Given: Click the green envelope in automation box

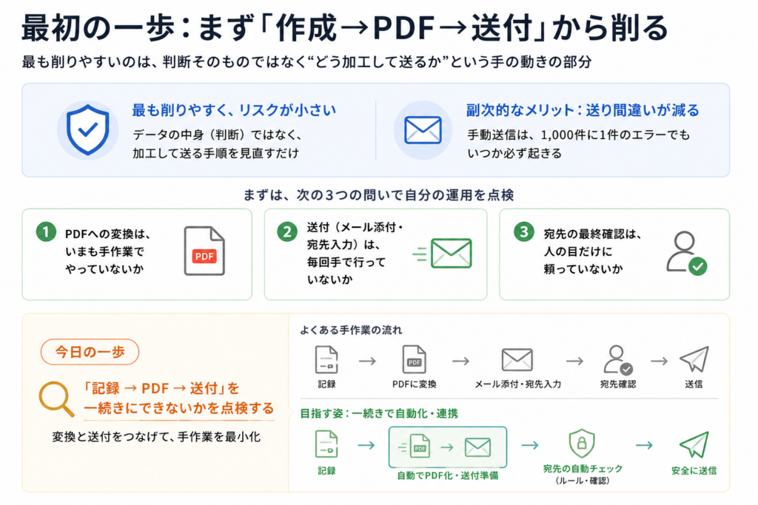Looking at the screenshot, I should (477, 447).
